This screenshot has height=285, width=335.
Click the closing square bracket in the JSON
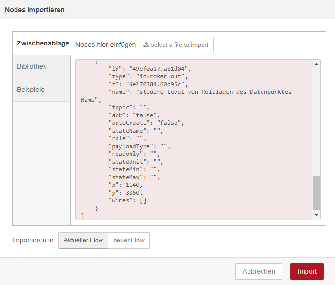83,216
